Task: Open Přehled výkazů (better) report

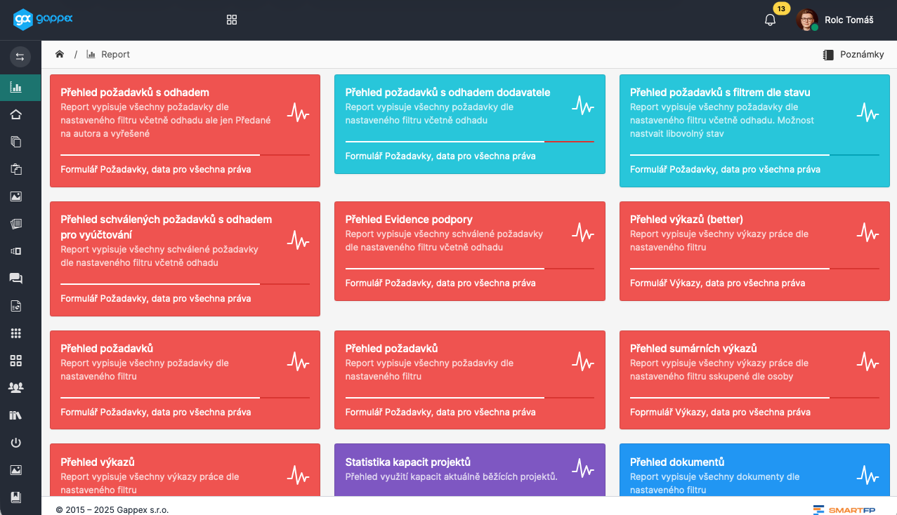Action: point(754,251)
